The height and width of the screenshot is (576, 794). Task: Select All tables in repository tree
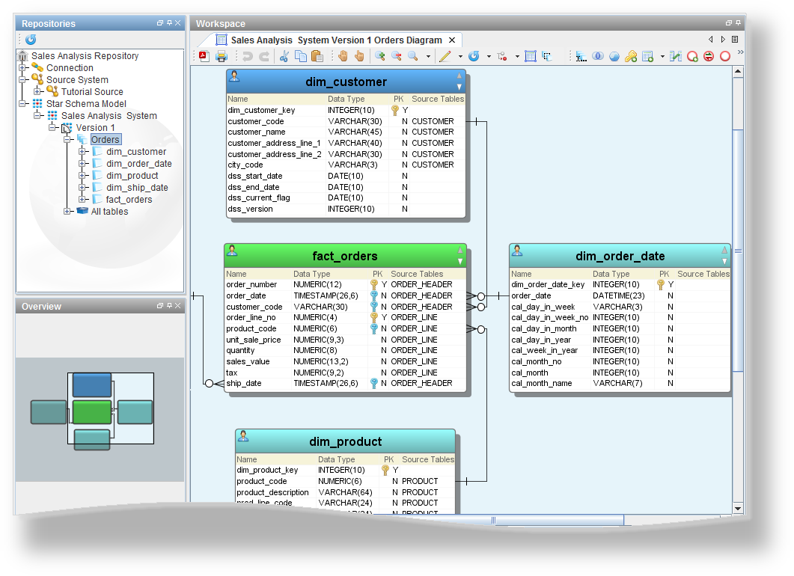[109, 212]
